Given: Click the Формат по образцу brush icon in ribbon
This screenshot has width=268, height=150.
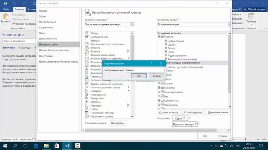Looking at the screenshot, I should 13,24.
